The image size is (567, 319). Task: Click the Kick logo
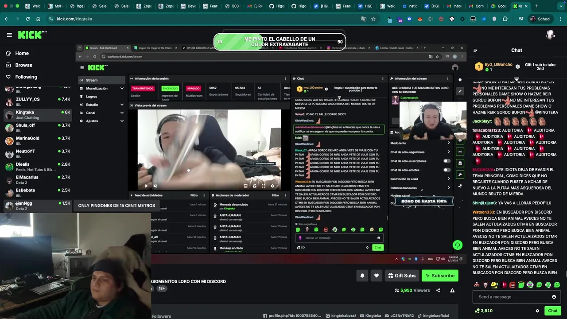pos(32,35)
